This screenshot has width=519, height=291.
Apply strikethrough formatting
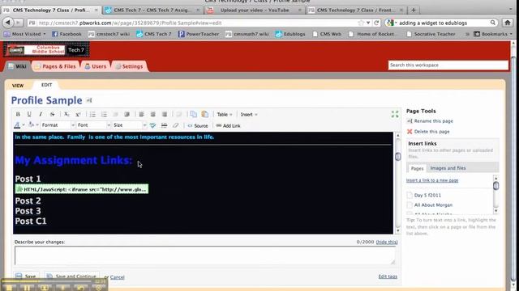[x=52, y=114]
